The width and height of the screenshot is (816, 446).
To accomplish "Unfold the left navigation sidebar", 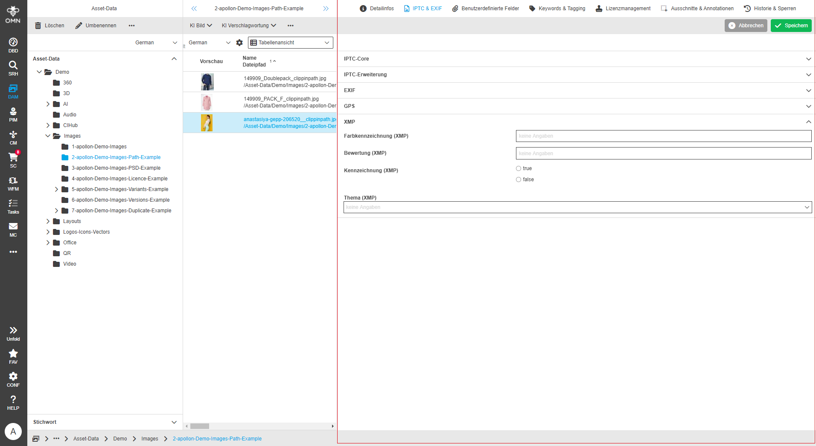I will tap(13, 333).
